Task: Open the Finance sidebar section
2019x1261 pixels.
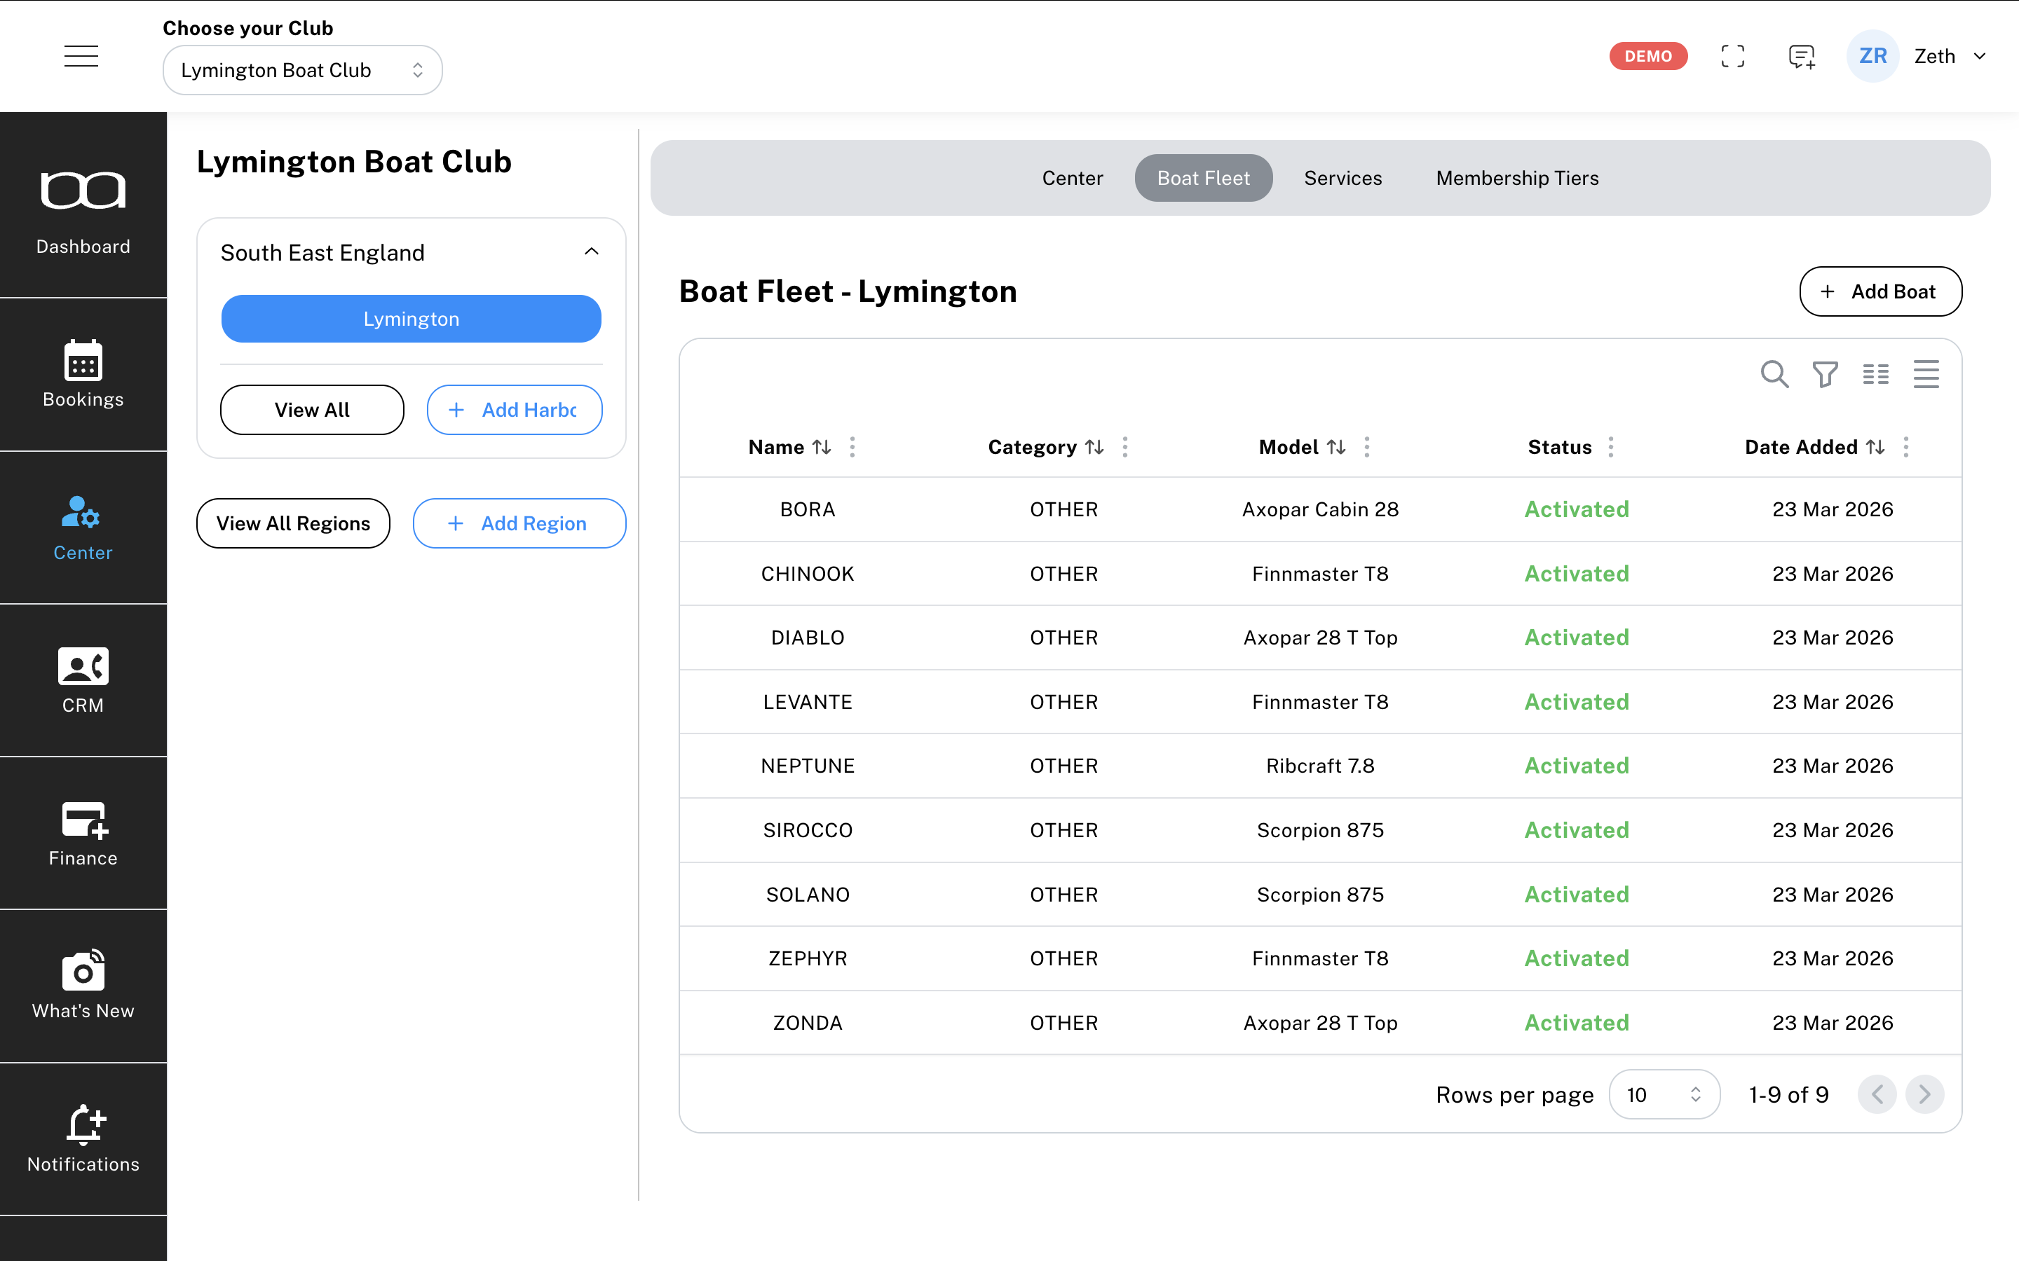Action: click(83, 833)
